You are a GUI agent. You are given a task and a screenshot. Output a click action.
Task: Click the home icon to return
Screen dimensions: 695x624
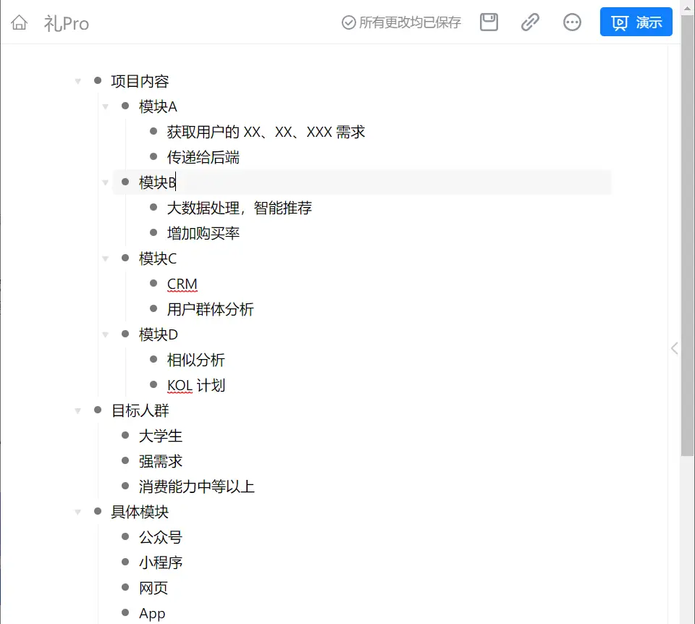click(19, 22)
